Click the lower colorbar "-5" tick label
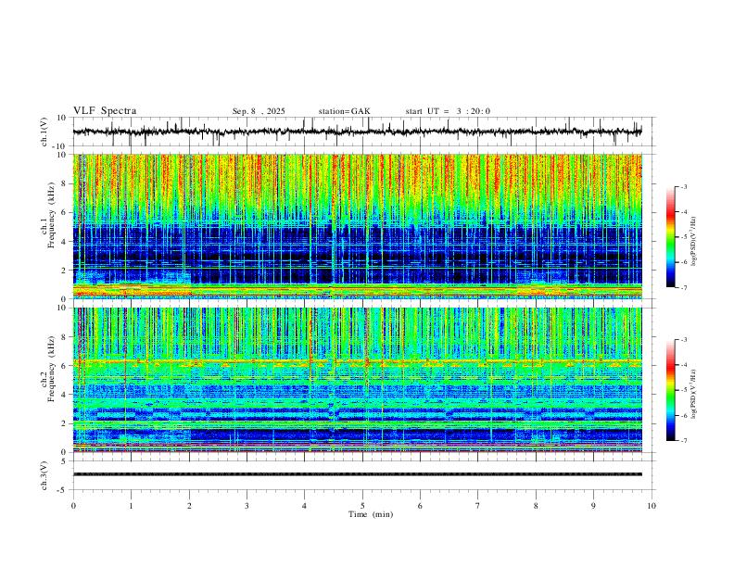This screenshot has height=567, width=734. tap(683, 390)
